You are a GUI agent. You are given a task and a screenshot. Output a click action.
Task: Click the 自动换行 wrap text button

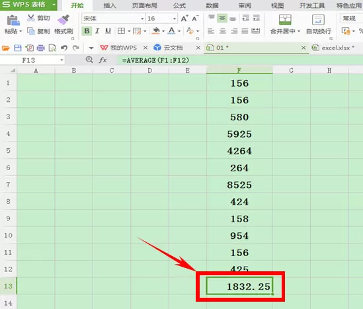pyautogui.click(x=318, y=24)
